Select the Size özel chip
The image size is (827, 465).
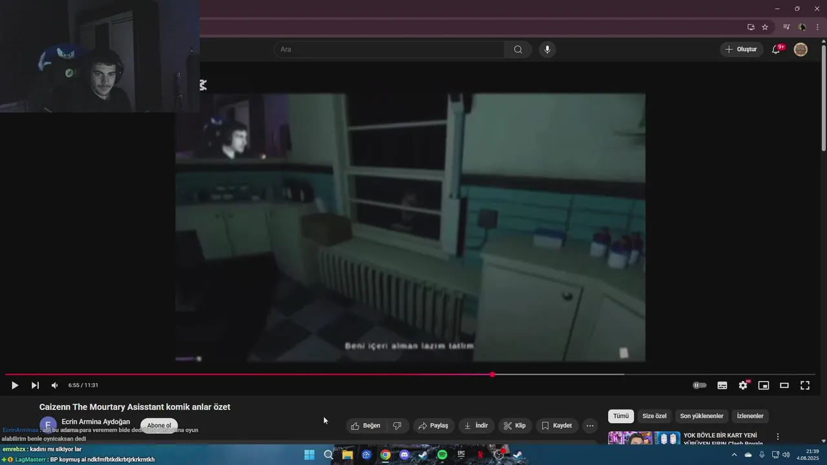pyautogui.click(x=654, y=416)
